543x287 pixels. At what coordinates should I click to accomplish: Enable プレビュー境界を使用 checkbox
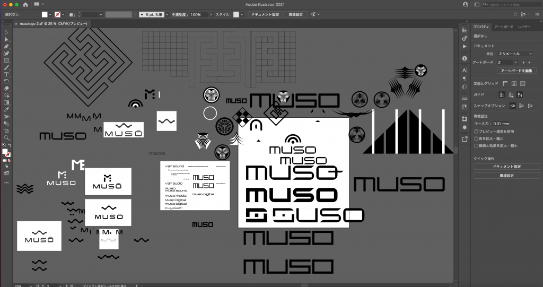coord(477,131)
